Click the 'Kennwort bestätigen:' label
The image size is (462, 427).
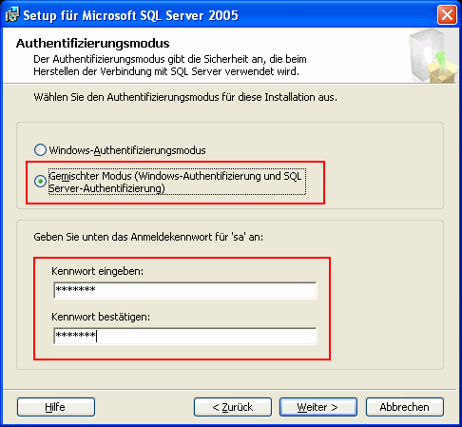[x=101, y=317]
